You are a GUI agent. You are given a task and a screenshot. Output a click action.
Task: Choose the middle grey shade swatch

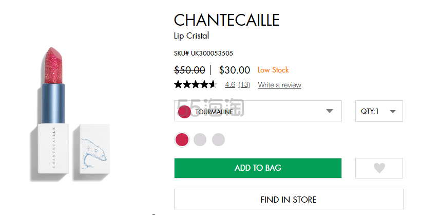pos(200,139)
